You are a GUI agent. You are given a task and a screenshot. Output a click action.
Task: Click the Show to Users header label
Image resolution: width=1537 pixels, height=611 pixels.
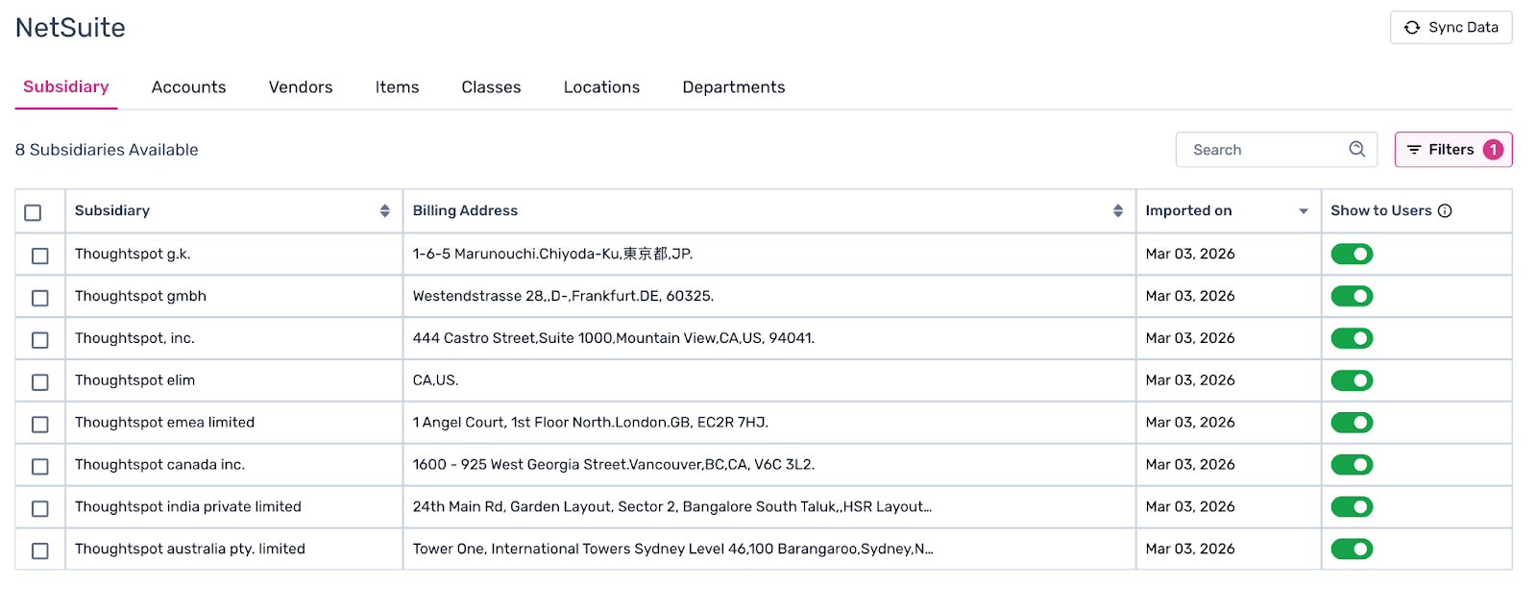point(1381,210)
